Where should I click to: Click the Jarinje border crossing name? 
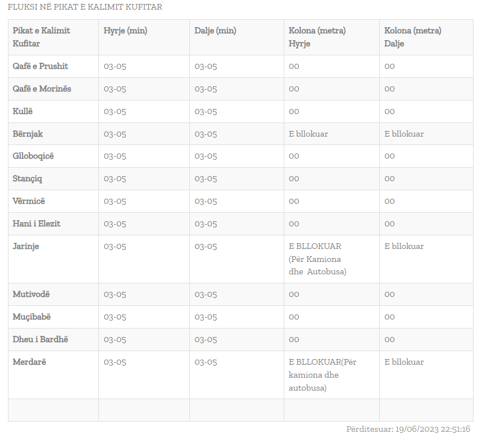point(26,246)
